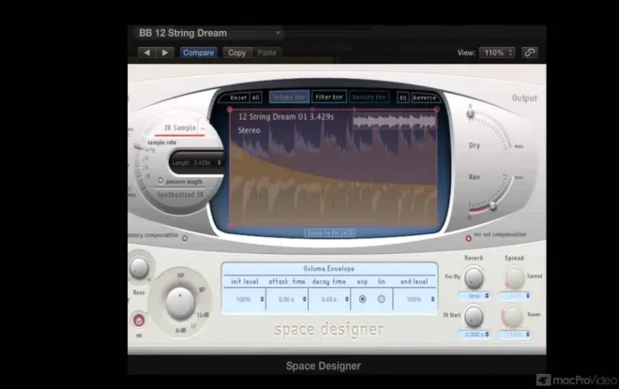
Task: Select the lin decay radio button
Action: tap(382, 299)
